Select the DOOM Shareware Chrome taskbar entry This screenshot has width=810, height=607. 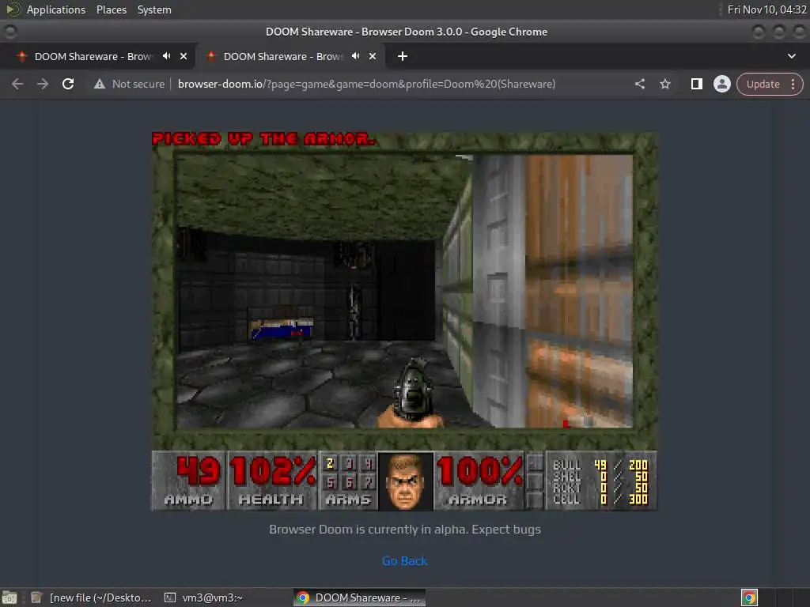point(360,598)
